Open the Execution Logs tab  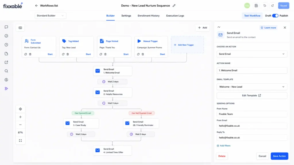[x=175, y=16]
